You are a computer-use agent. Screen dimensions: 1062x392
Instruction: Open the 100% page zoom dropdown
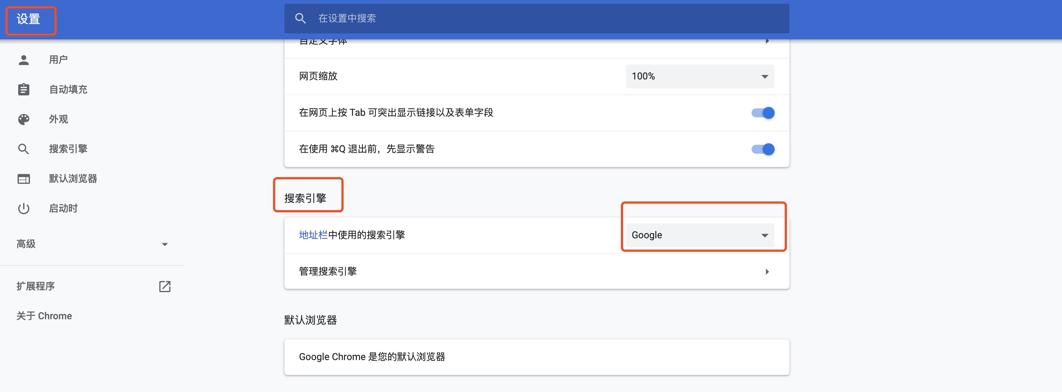click(x=699, y=76)
